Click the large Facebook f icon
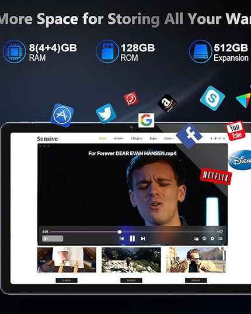251x314 pixels. click(189, 136)
